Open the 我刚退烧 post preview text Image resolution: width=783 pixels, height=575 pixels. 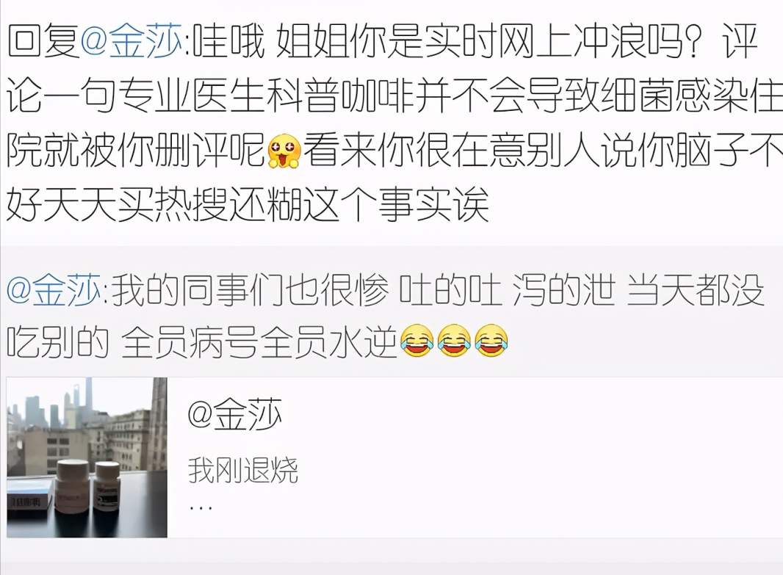click(242, 470)
